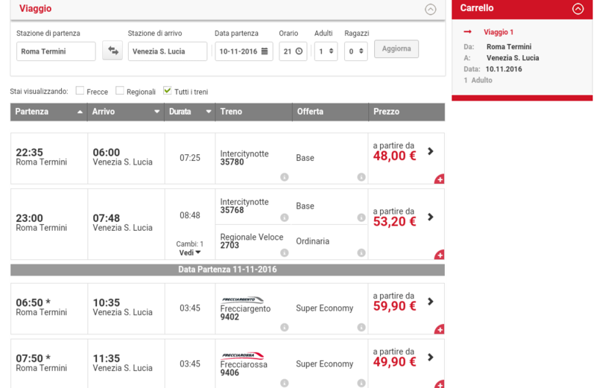Adjust the Adulti passenger count

[326, 51]
